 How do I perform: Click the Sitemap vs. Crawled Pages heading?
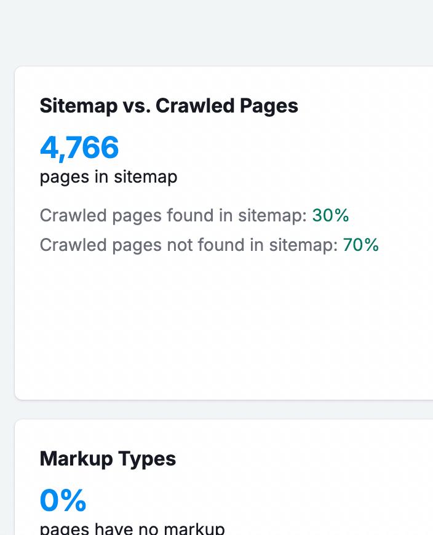pyautogui.click(x=169, y=106)
